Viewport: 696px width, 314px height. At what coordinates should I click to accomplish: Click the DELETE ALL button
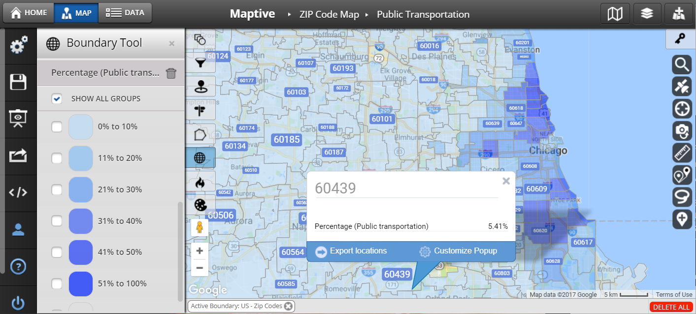click(x=671, y=307)
